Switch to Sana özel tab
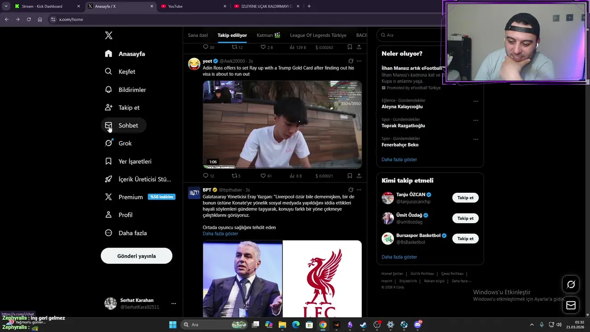Viewport: 590px width, 332px height. tap(198, 35)
